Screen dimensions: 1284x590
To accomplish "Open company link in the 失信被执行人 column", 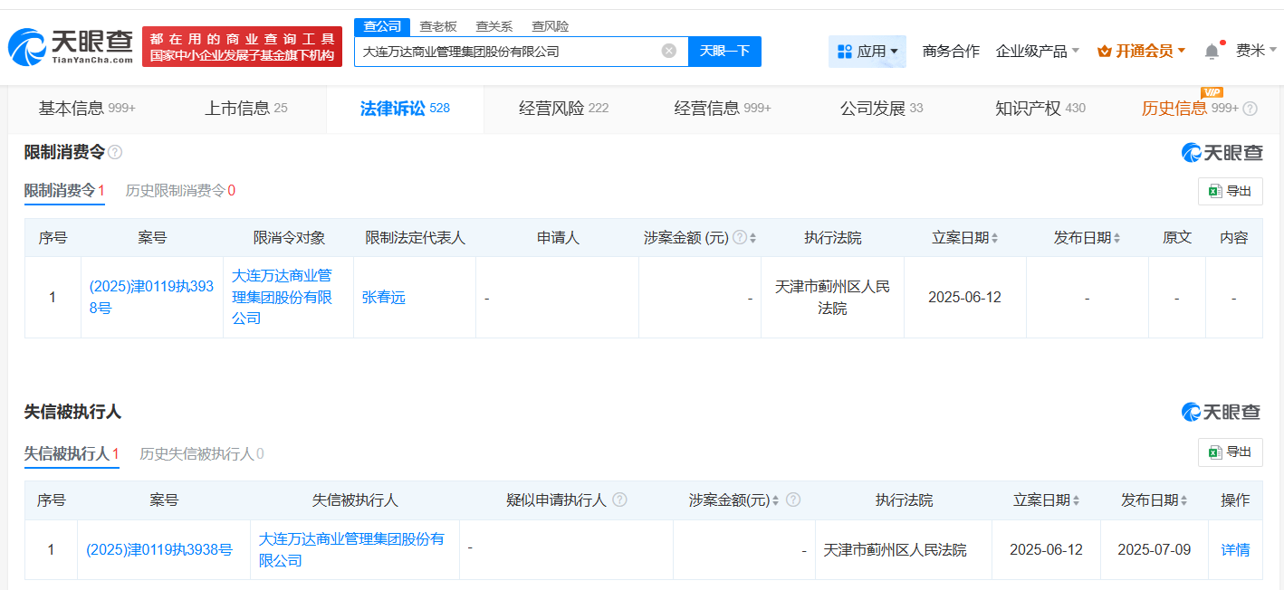I will pos(351,549).
